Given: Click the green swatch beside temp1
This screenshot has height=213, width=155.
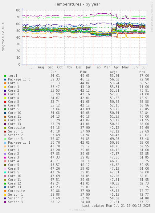Looking at the screenshot, I should click(x=5, y=76).
